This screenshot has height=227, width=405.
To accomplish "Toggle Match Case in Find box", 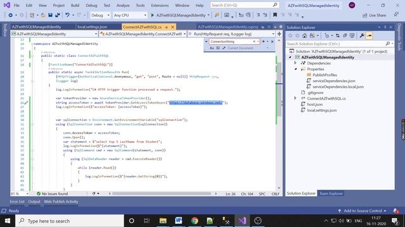I will coord(212,48).
